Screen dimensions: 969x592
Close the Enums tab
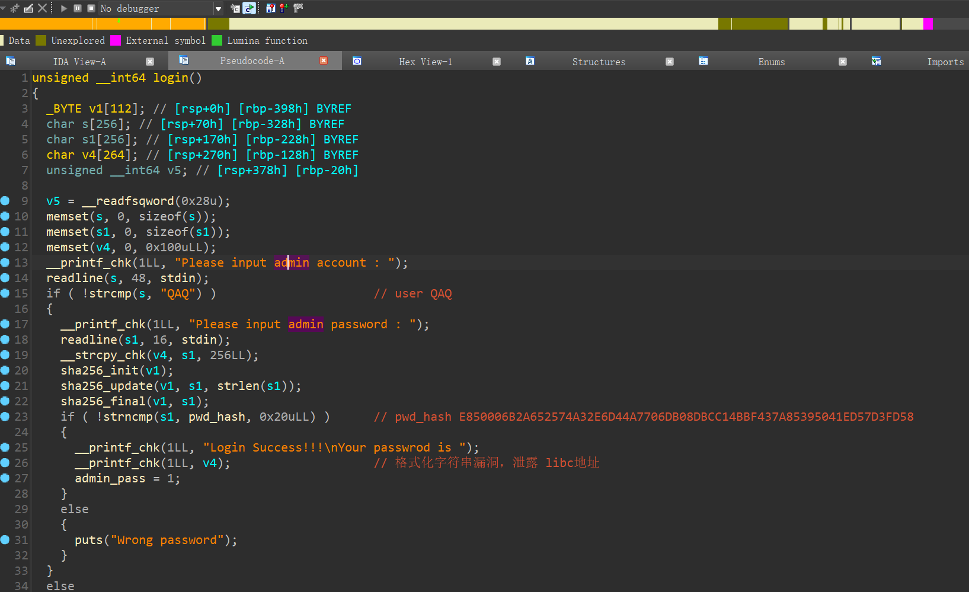pos(843,62)
